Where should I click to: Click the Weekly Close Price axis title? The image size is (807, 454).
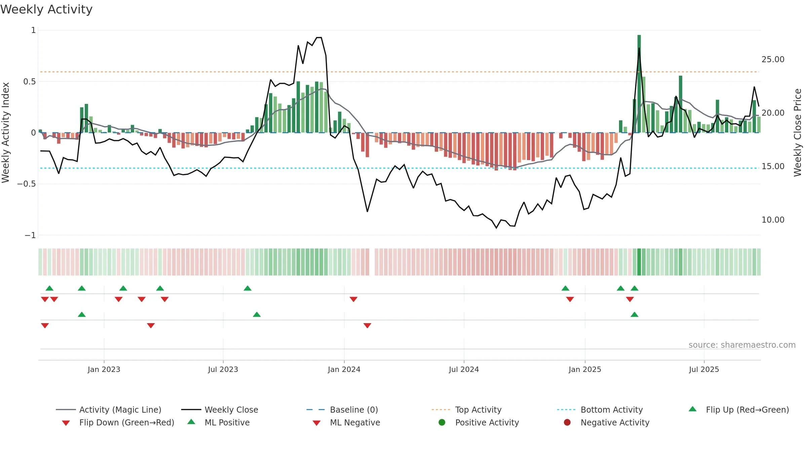click(798, 133)
